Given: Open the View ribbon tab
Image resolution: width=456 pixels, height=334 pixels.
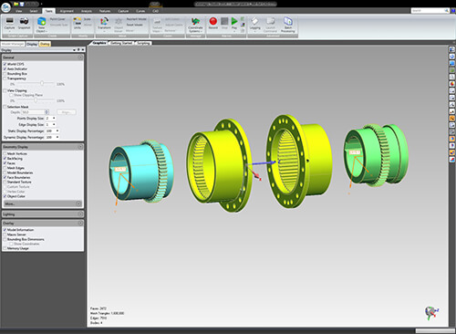Looking at the screenshot, I should tap(18, 11).
